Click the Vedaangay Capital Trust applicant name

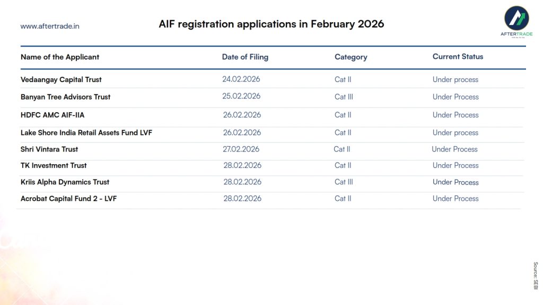[x=61, y=79]
